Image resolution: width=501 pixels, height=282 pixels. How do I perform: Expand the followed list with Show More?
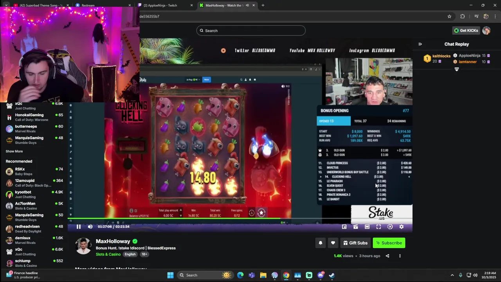[x=14, y=151]
